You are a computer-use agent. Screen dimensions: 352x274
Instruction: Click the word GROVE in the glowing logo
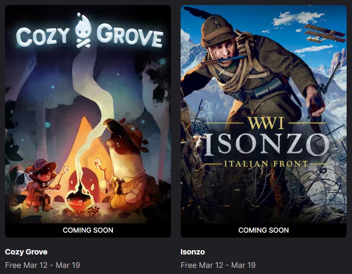click(130, 36)
